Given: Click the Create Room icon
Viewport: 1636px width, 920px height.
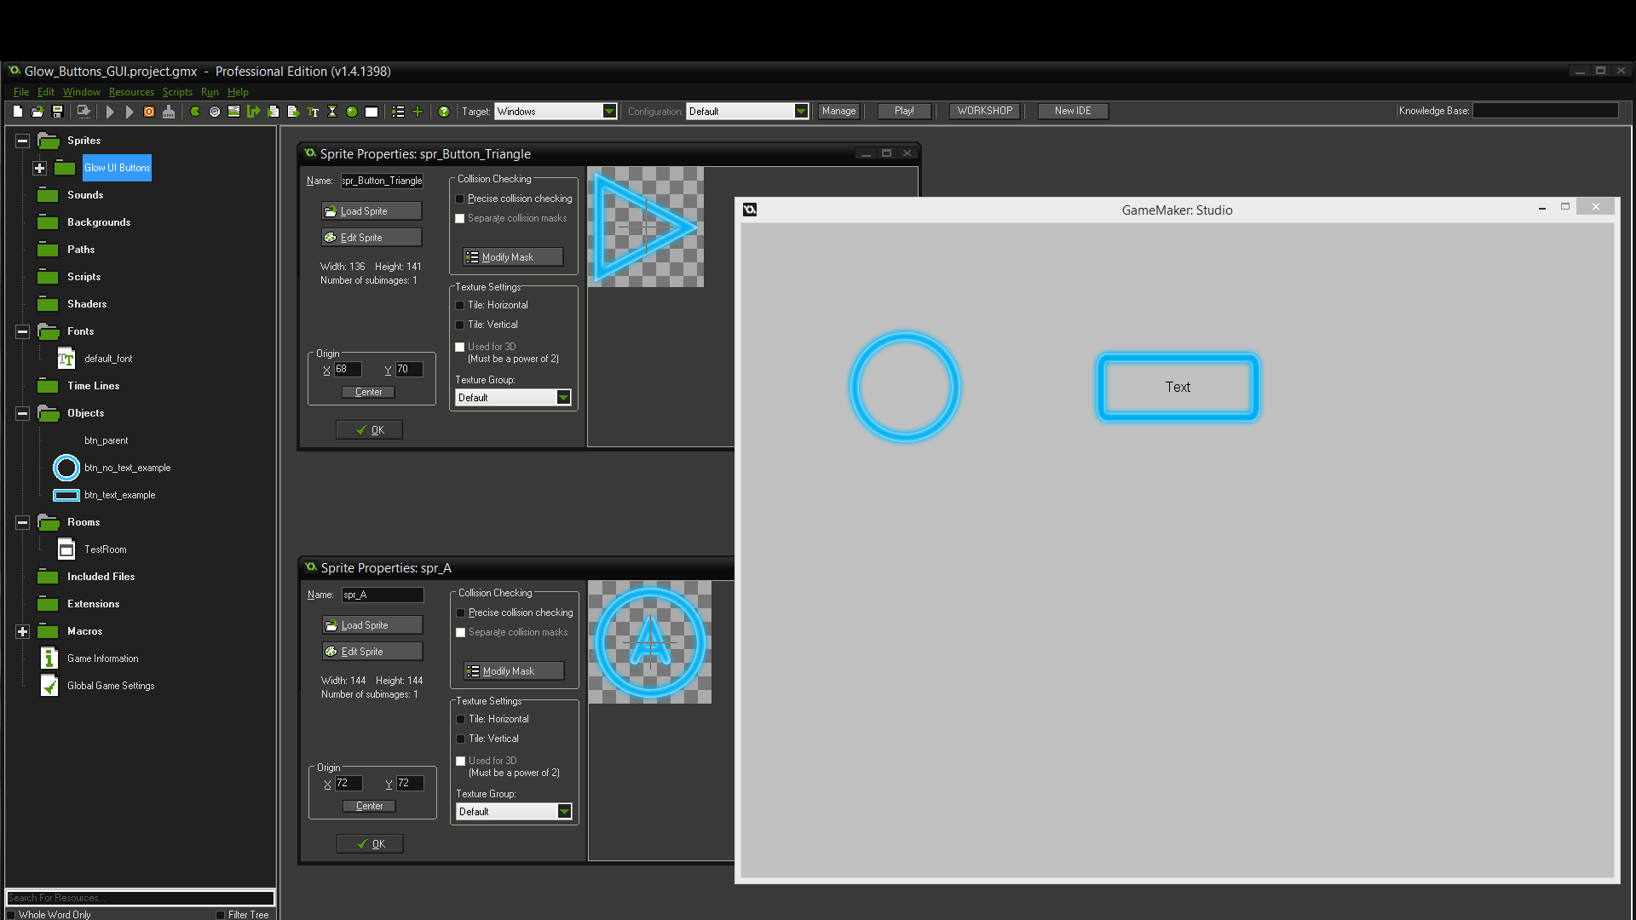Looking at the screenshot, I should pos(372,111).
